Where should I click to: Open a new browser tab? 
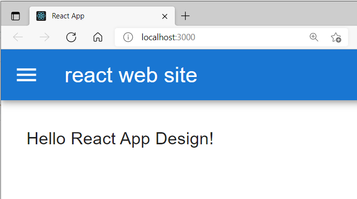[186, 16]
